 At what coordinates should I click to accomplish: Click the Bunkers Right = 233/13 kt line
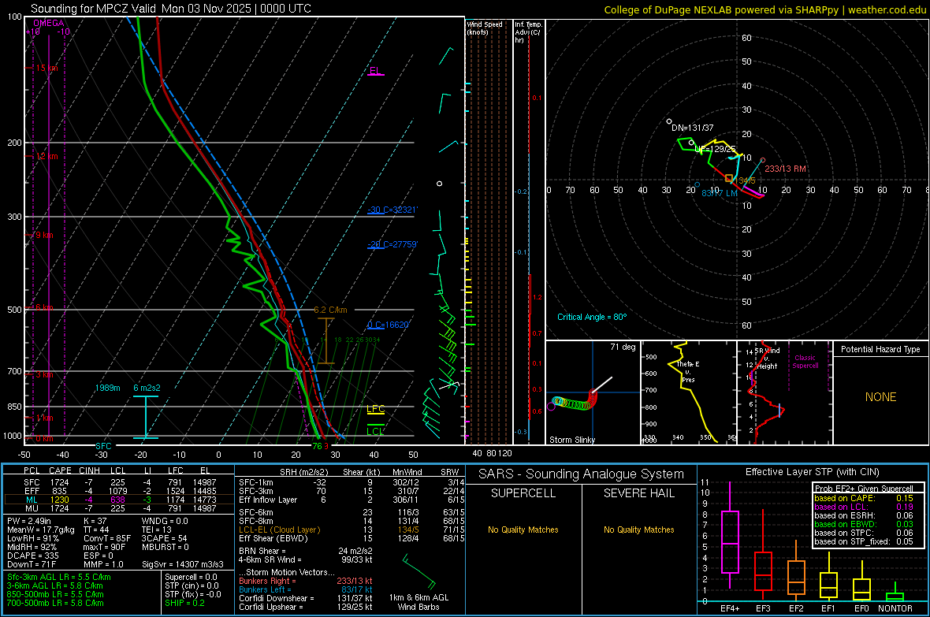[x=306, y=581]
